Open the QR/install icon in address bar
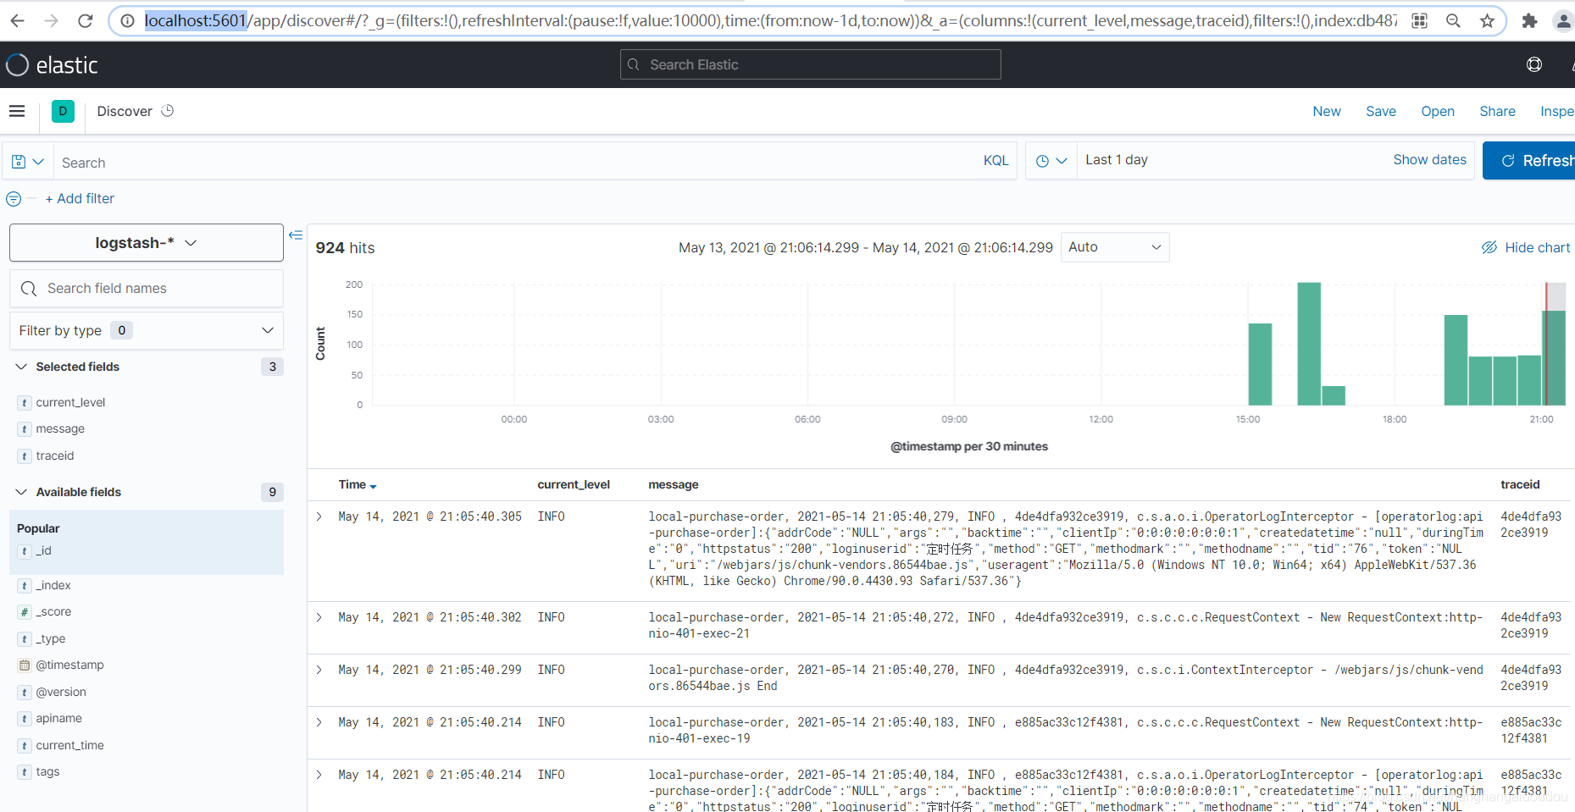The width and height of the screenshot is (1575, 812). [x=1420, y=20]
